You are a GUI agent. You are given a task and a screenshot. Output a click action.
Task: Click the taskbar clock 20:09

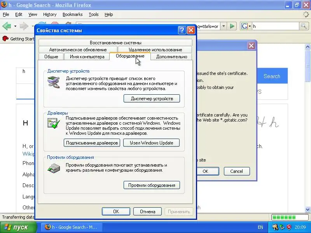[300, 227]
